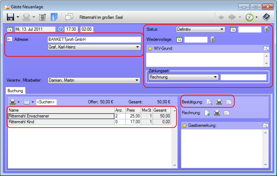Click WV-Grund scrollbar down arrow
This screenshot has height=176, width=277.
tap(267, 64)
